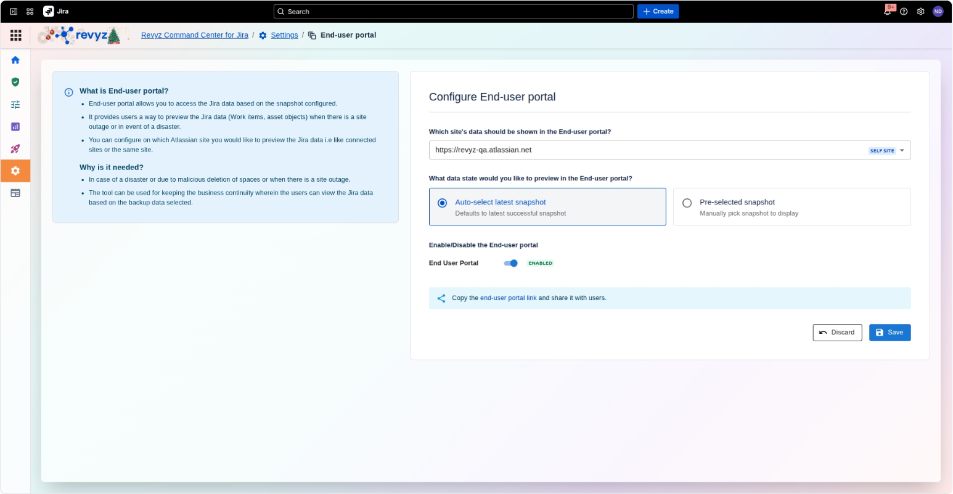
Task: Select Auto-select latest snapshot radio option
Action: pos(443,203)
